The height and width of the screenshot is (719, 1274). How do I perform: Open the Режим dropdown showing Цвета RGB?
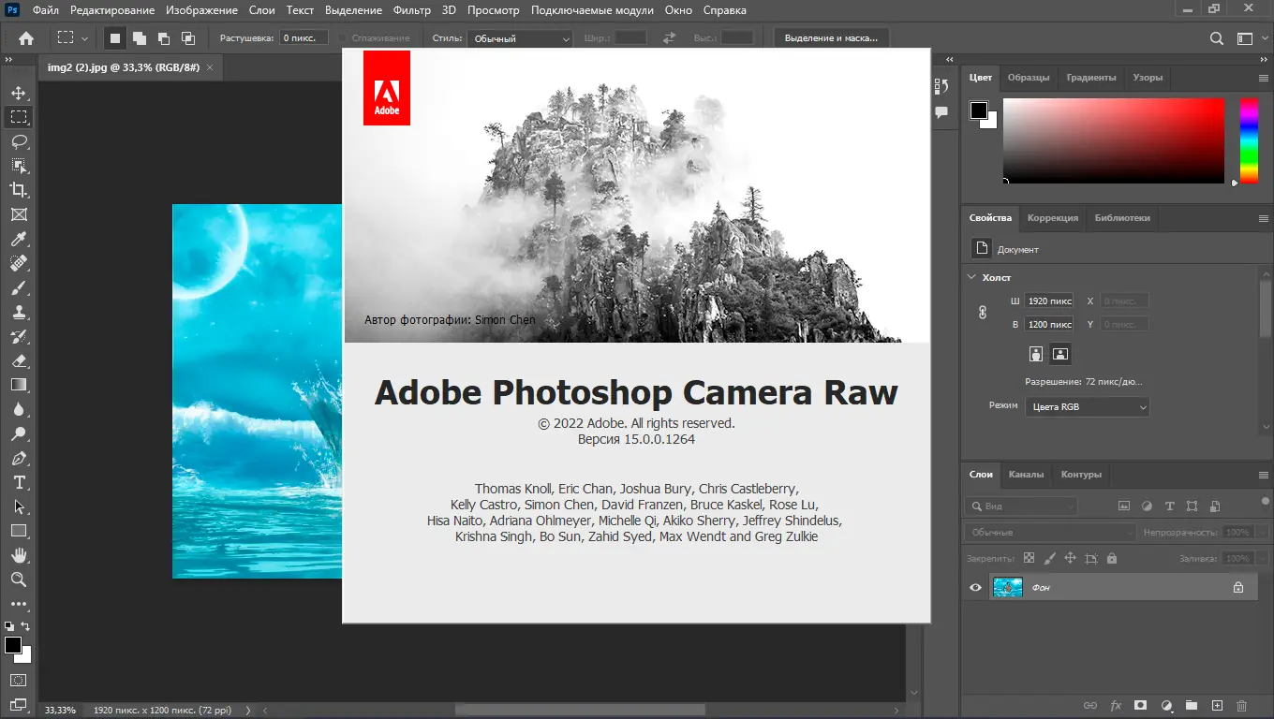[1087, 407]
